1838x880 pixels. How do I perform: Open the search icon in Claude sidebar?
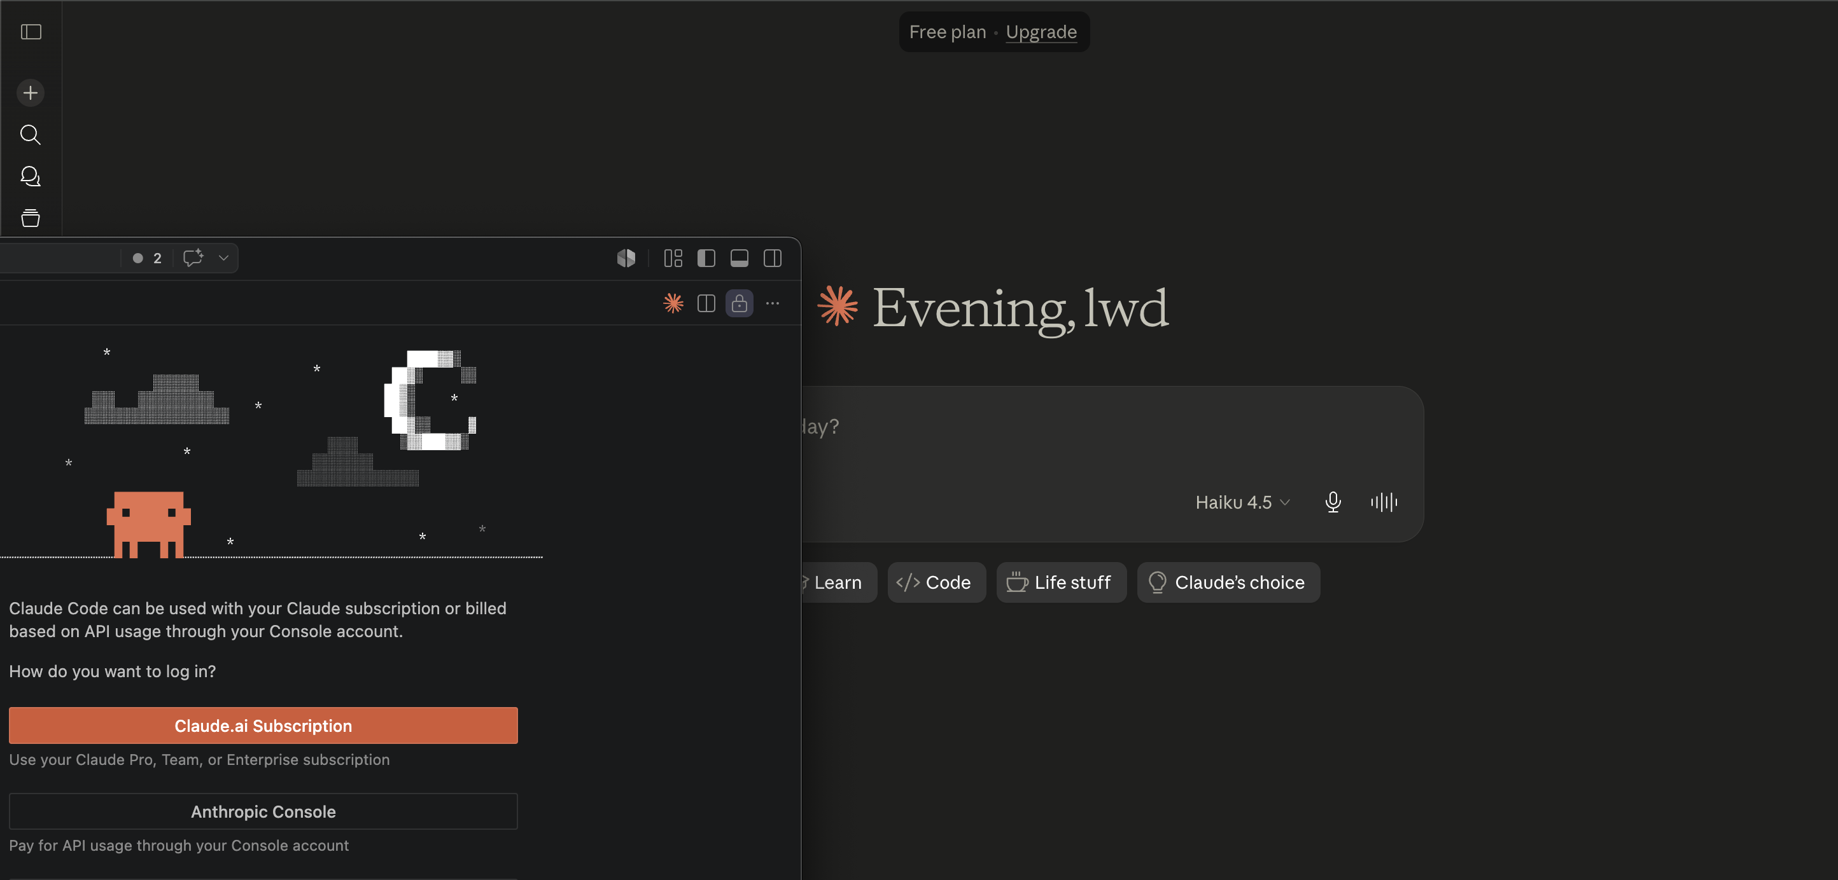click(31, 135)
